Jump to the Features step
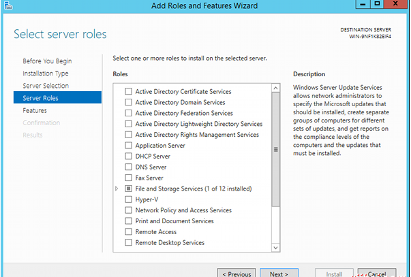Screen dimensions: 411x277 (x=35, y=110)
